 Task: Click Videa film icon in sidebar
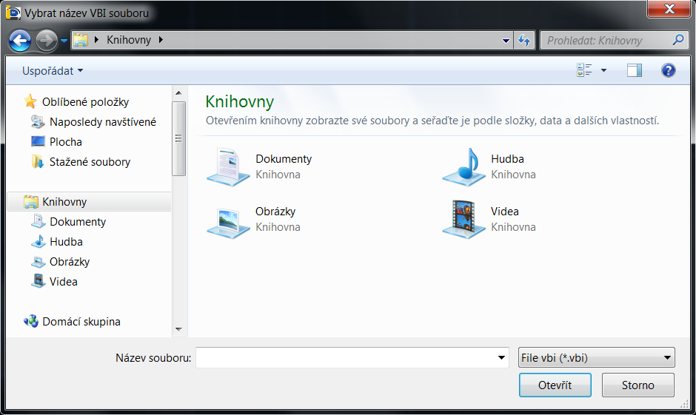(x=39, y=281)
